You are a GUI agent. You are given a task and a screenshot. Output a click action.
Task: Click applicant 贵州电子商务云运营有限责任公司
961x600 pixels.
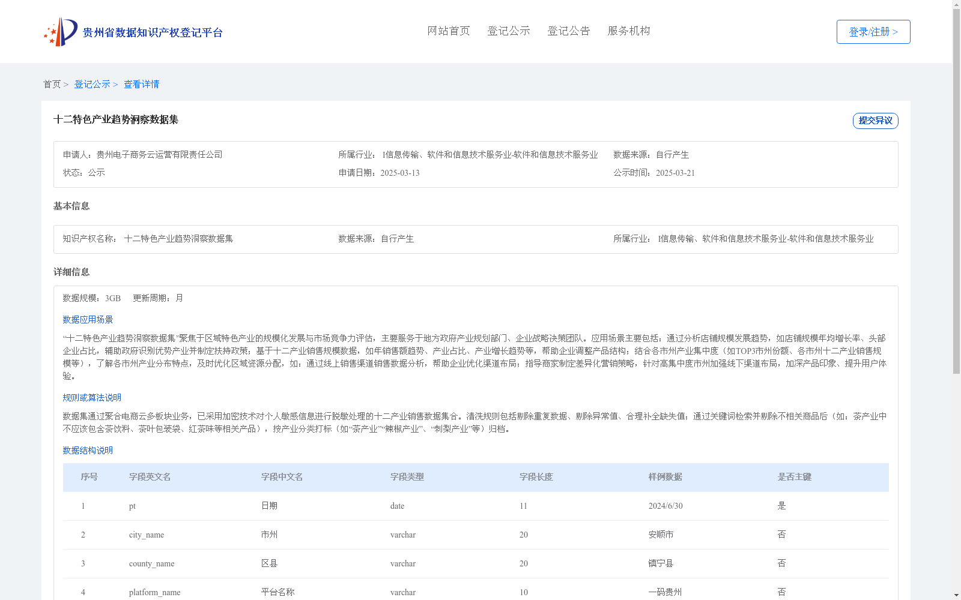point(160,155)
